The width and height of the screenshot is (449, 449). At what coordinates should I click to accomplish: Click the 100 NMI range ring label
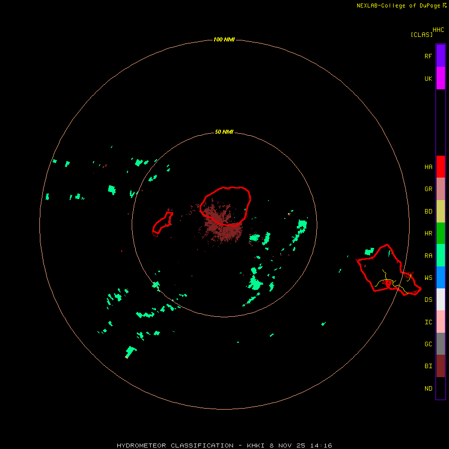(x=224, y=39)
